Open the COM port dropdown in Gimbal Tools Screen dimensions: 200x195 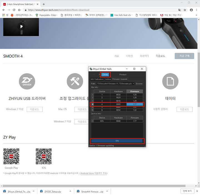click(95, 74)
